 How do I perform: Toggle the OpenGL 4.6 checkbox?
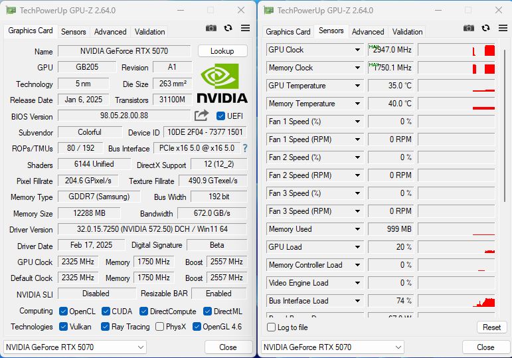[197, 326]
